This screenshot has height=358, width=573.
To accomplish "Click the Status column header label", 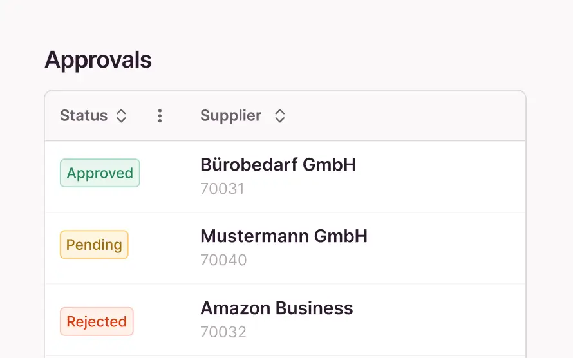I will pyautogui.click(x=84, y=116).
